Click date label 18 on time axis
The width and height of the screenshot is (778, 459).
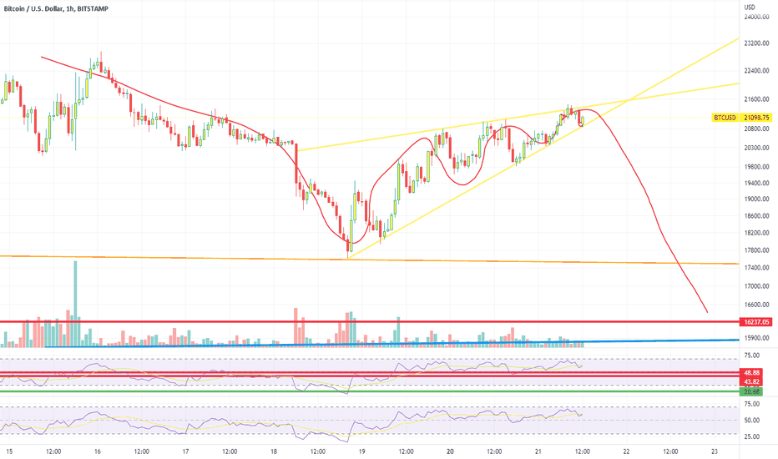point(274,451)
